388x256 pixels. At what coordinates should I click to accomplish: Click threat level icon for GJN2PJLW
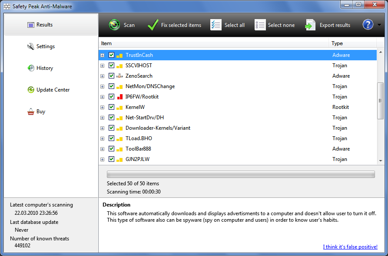[119, 160]
